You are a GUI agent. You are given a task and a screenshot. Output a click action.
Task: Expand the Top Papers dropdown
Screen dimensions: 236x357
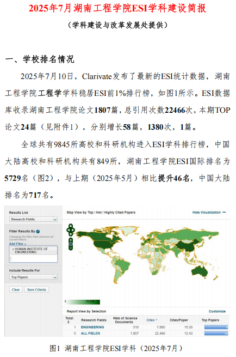[x=33, y=277]
